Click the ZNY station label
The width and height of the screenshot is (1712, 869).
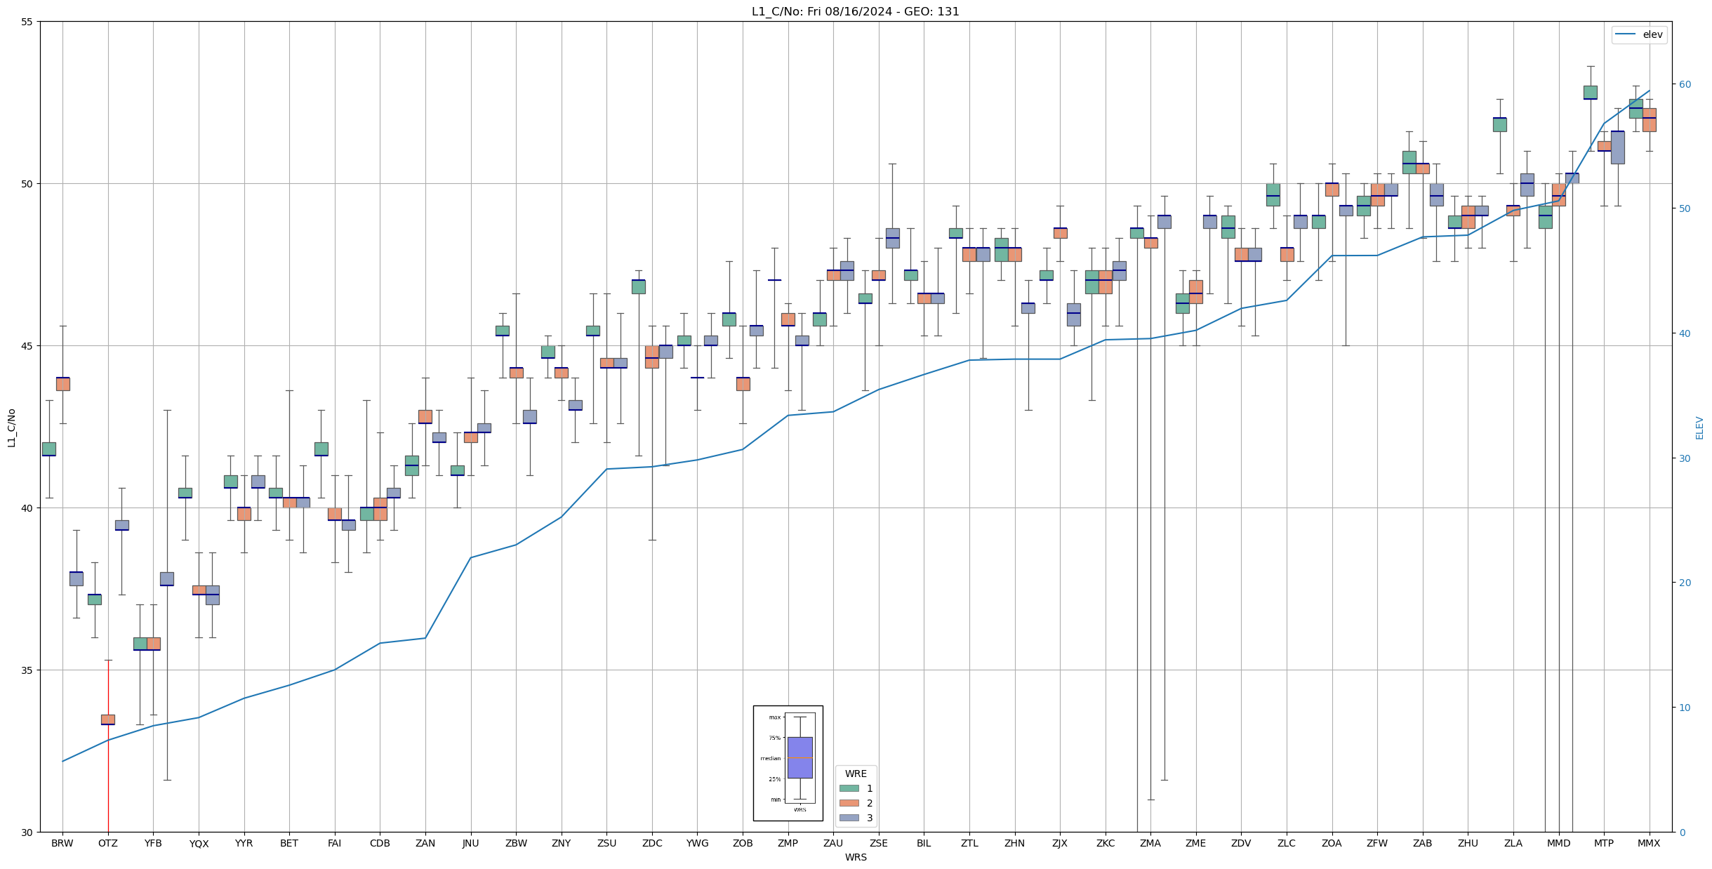click(x=562, y=843)
